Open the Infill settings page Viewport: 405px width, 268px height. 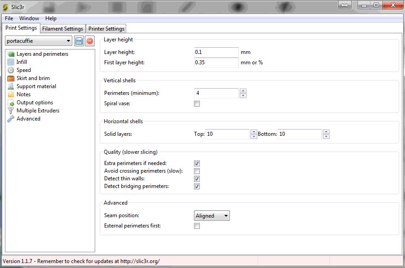pos(22,62)
